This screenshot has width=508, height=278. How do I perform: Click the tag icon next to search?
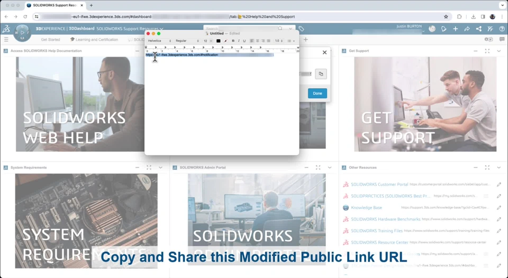click(301, 29)
